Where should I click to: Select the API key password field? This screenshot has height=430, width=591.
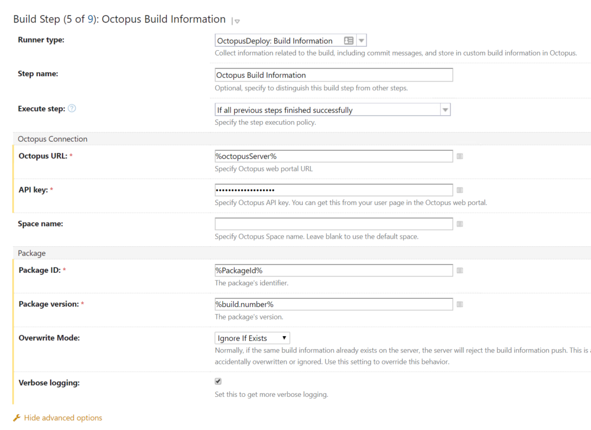tap(333, 190)
